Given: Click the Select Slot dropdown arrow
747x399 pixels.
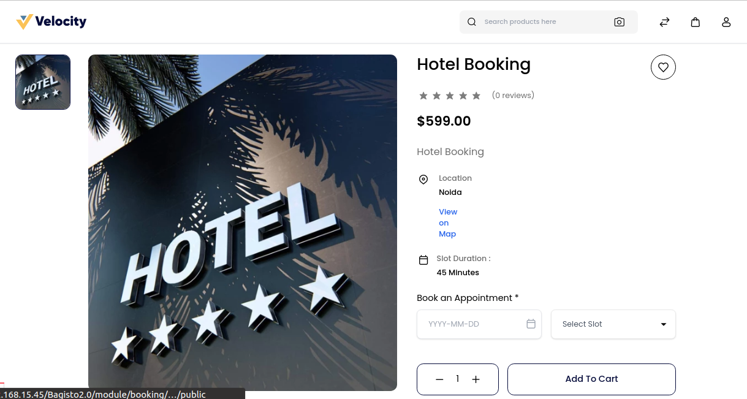Looking at the screenshot, I should (664, 324).
